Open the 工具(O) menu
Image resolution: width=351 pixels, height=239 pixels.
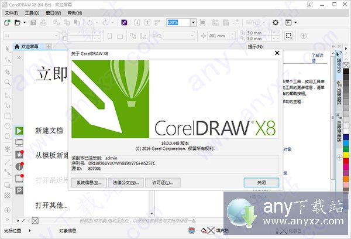point(32,13)
